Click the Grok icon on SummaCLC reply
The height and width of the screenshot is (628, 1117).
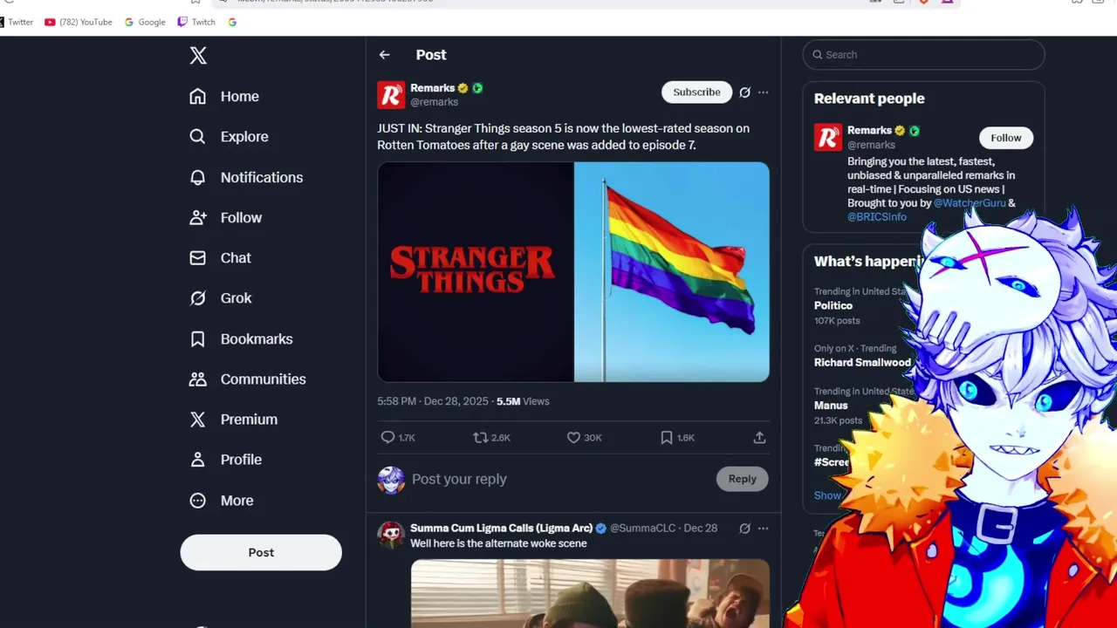(744, 528)
